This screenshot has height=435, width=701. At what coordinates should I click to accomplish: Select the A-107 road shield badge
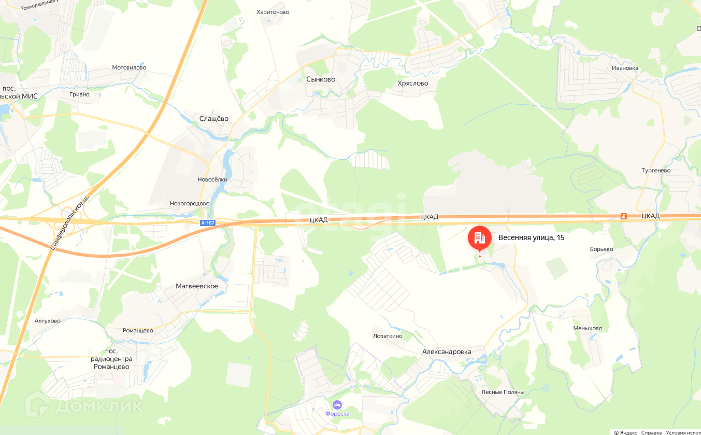tap(208, 223)
